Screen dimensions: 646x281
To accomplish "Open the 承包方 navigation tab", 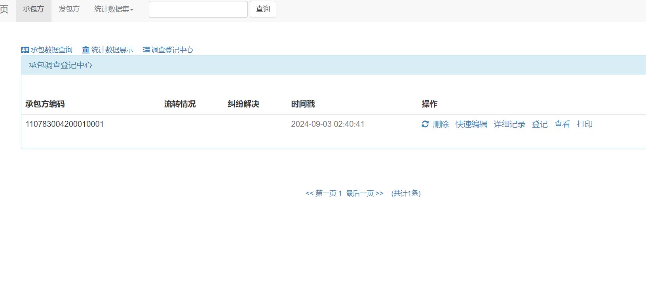I will pyautogui.click(x=34, y=9).
